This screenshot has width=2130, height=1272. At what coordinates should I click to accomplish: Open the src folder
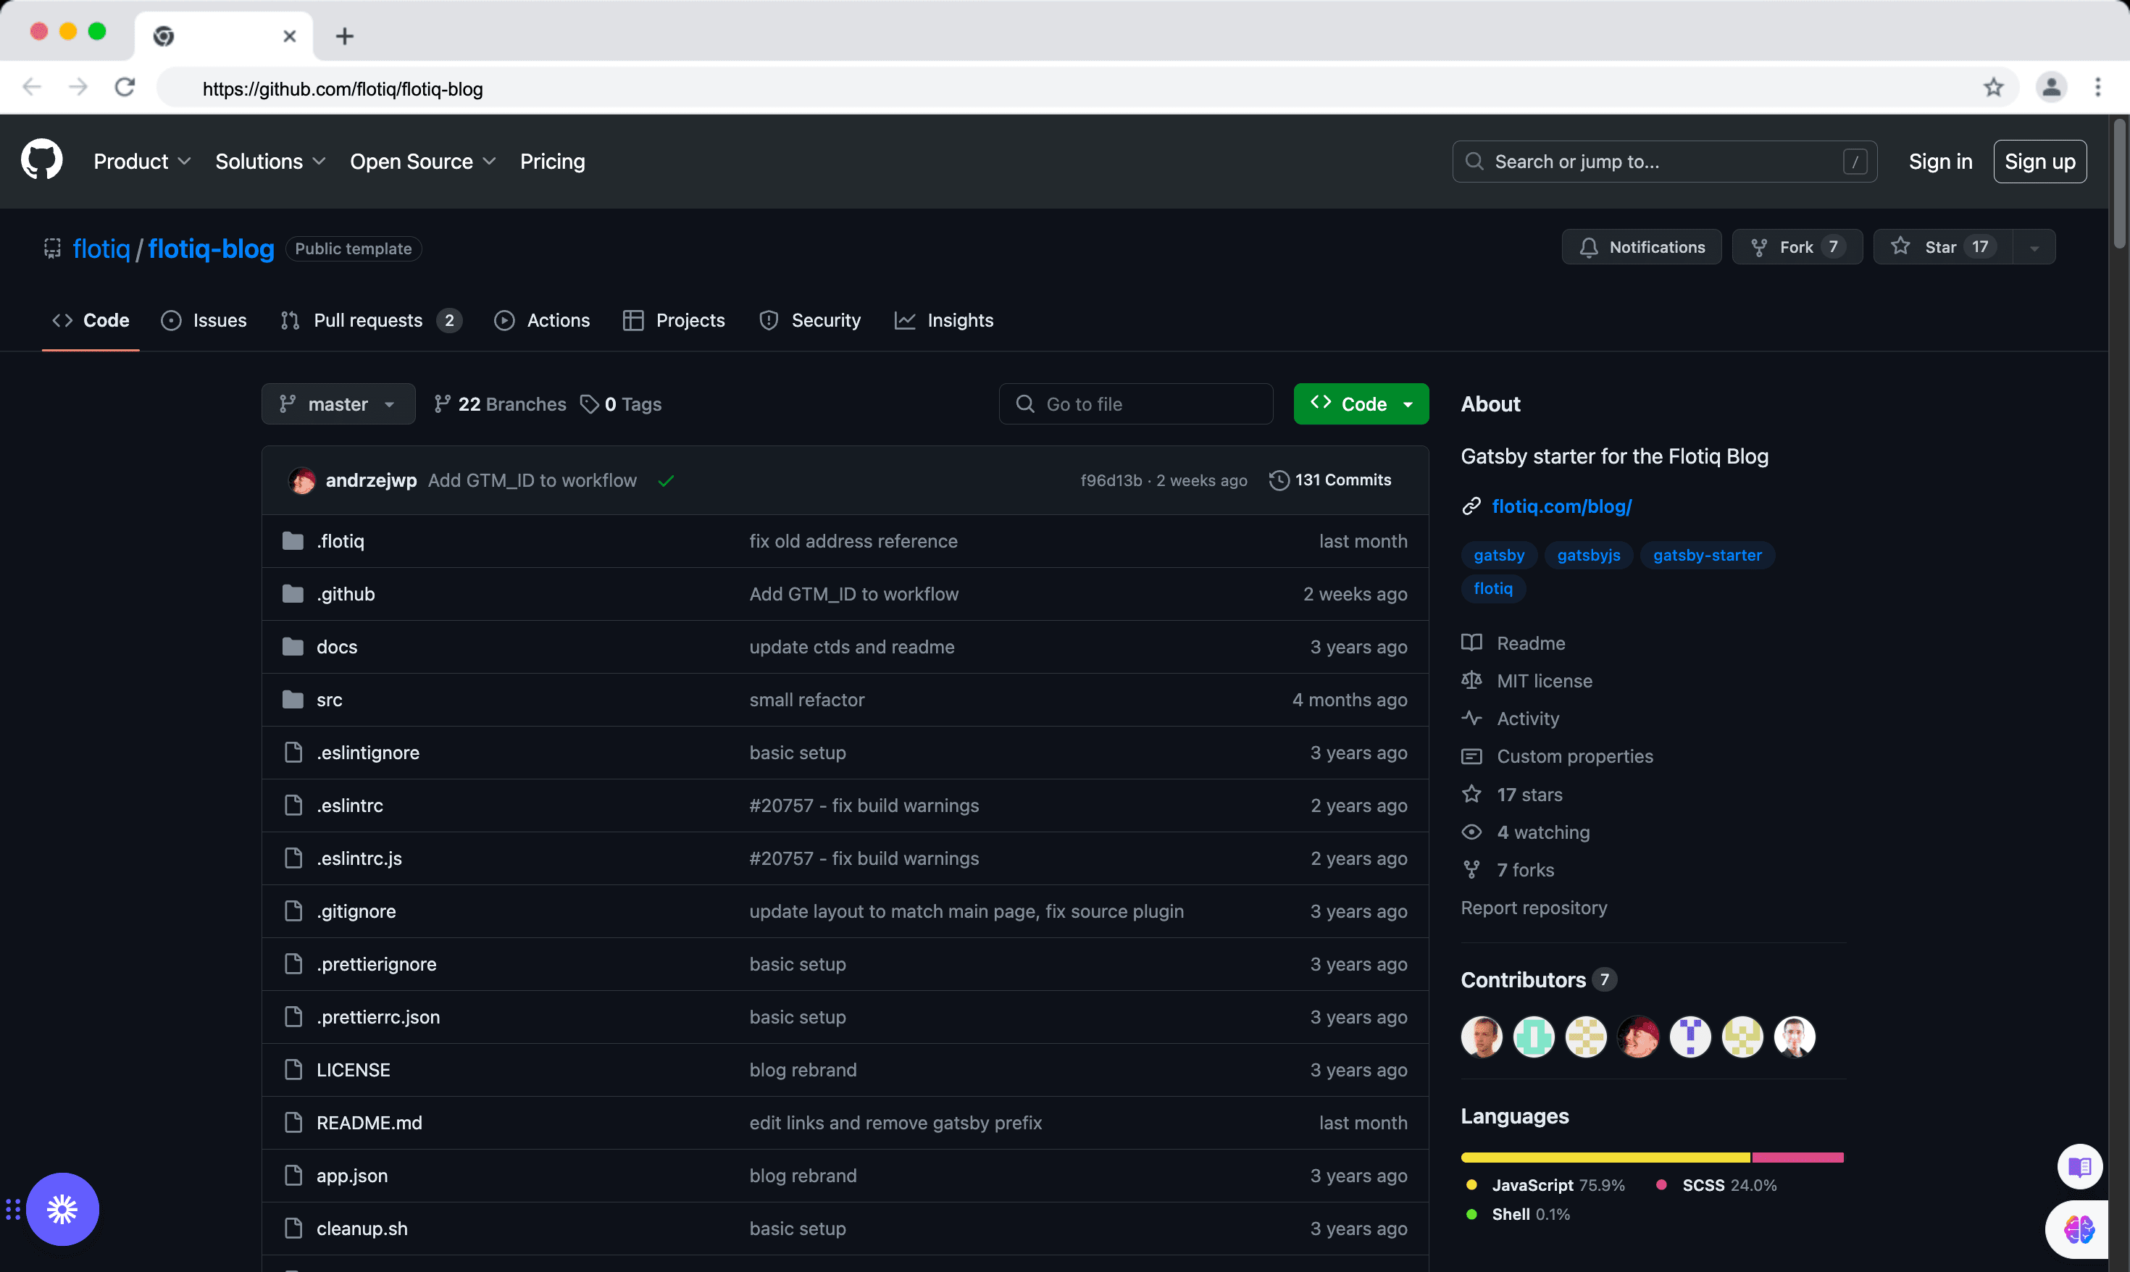tap(329, 700)
